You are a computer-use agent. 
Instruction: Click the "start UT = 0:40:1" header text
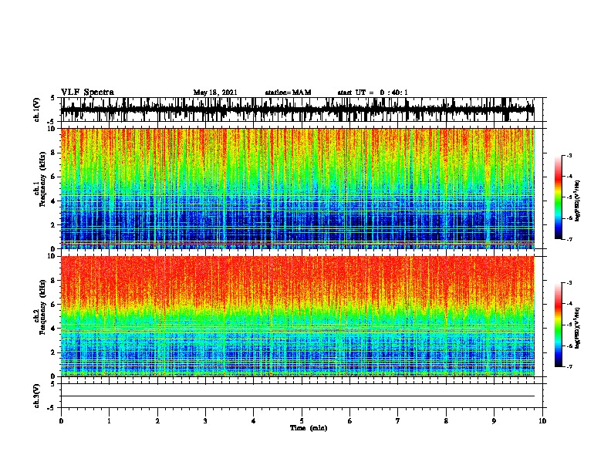click(x=373, y=93)
